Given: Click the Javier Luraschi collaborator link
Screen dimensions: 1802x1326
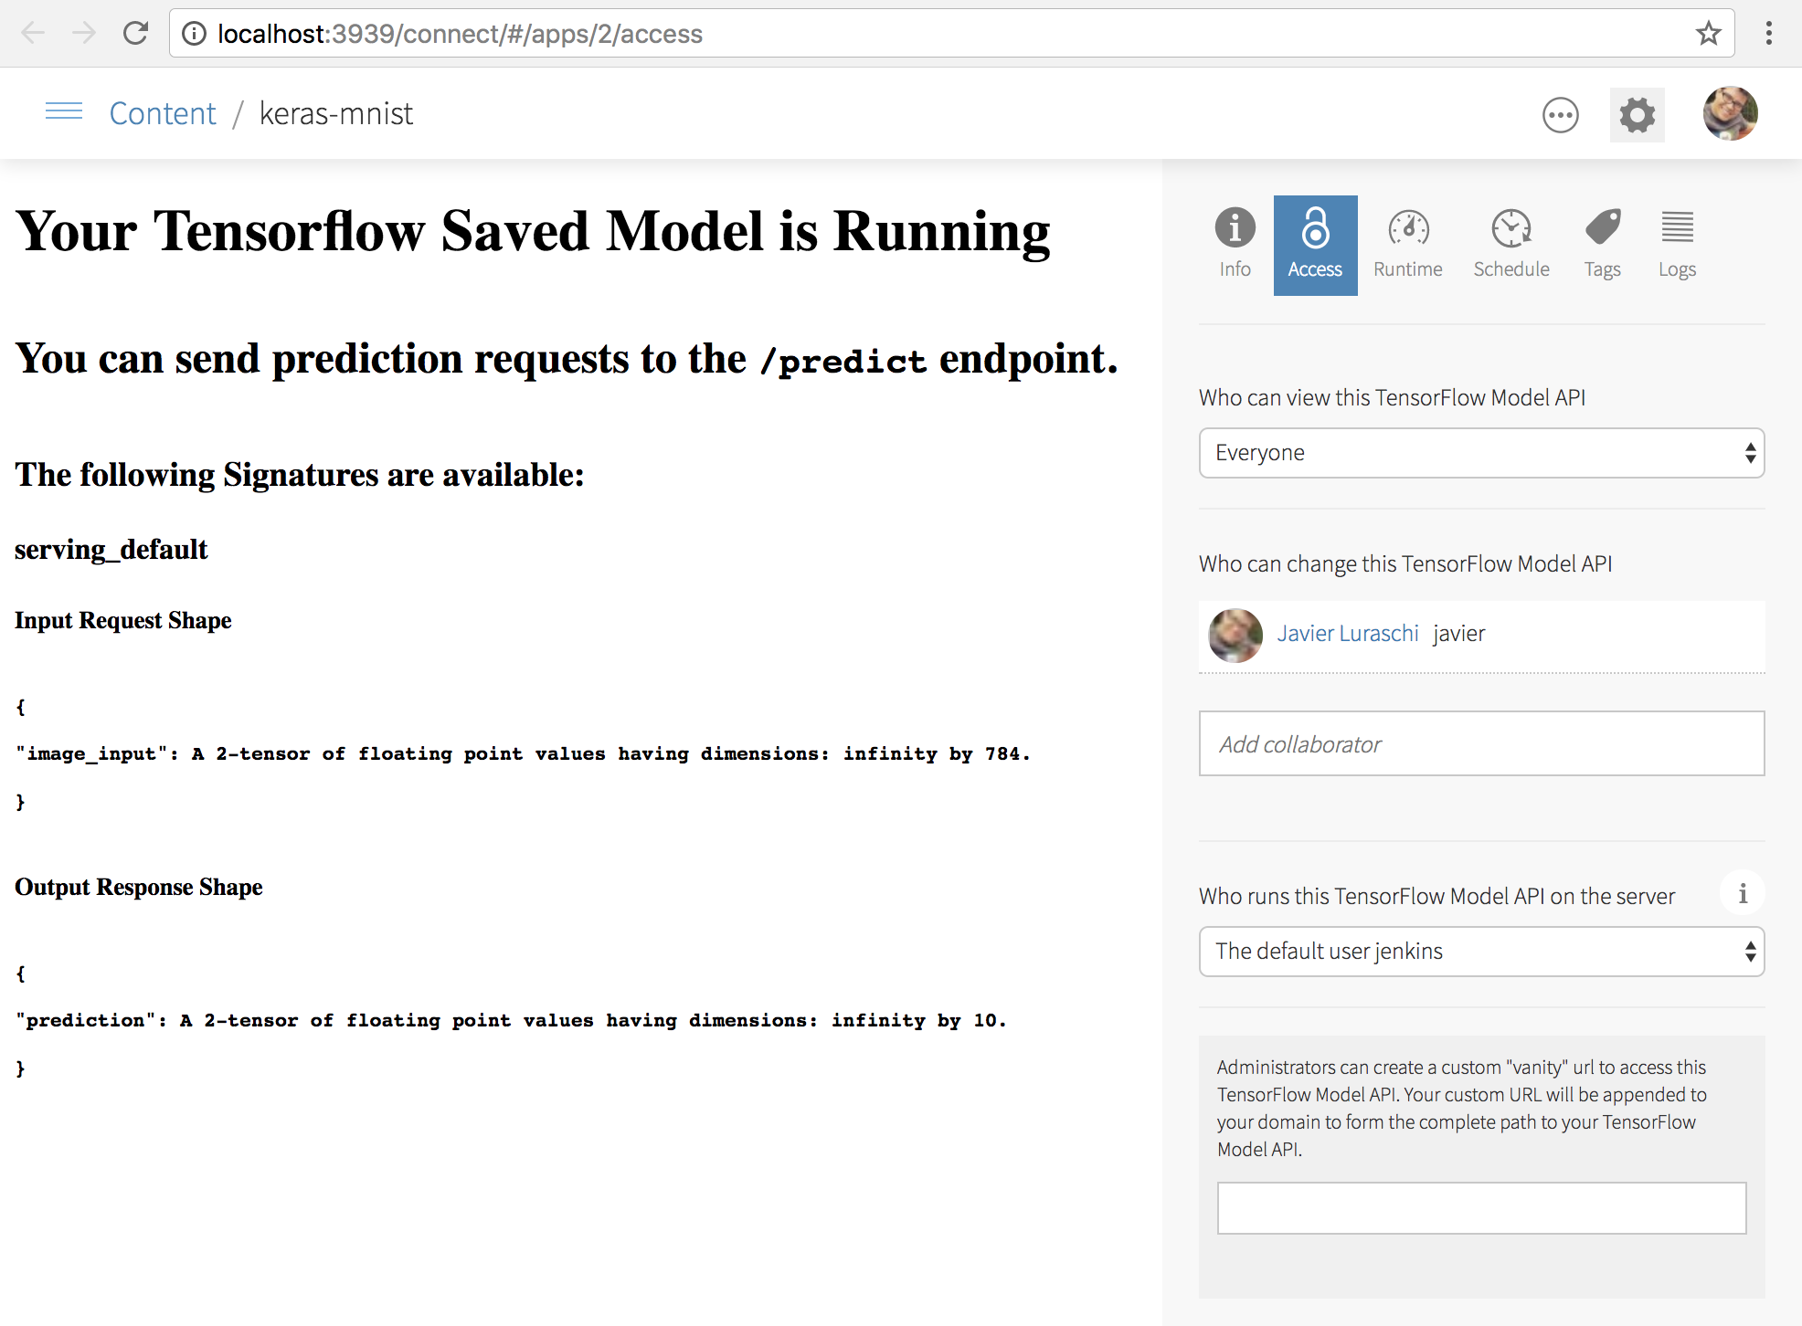Looking at the screenshot, I should pyautogui.click(x=1347, y=633).
